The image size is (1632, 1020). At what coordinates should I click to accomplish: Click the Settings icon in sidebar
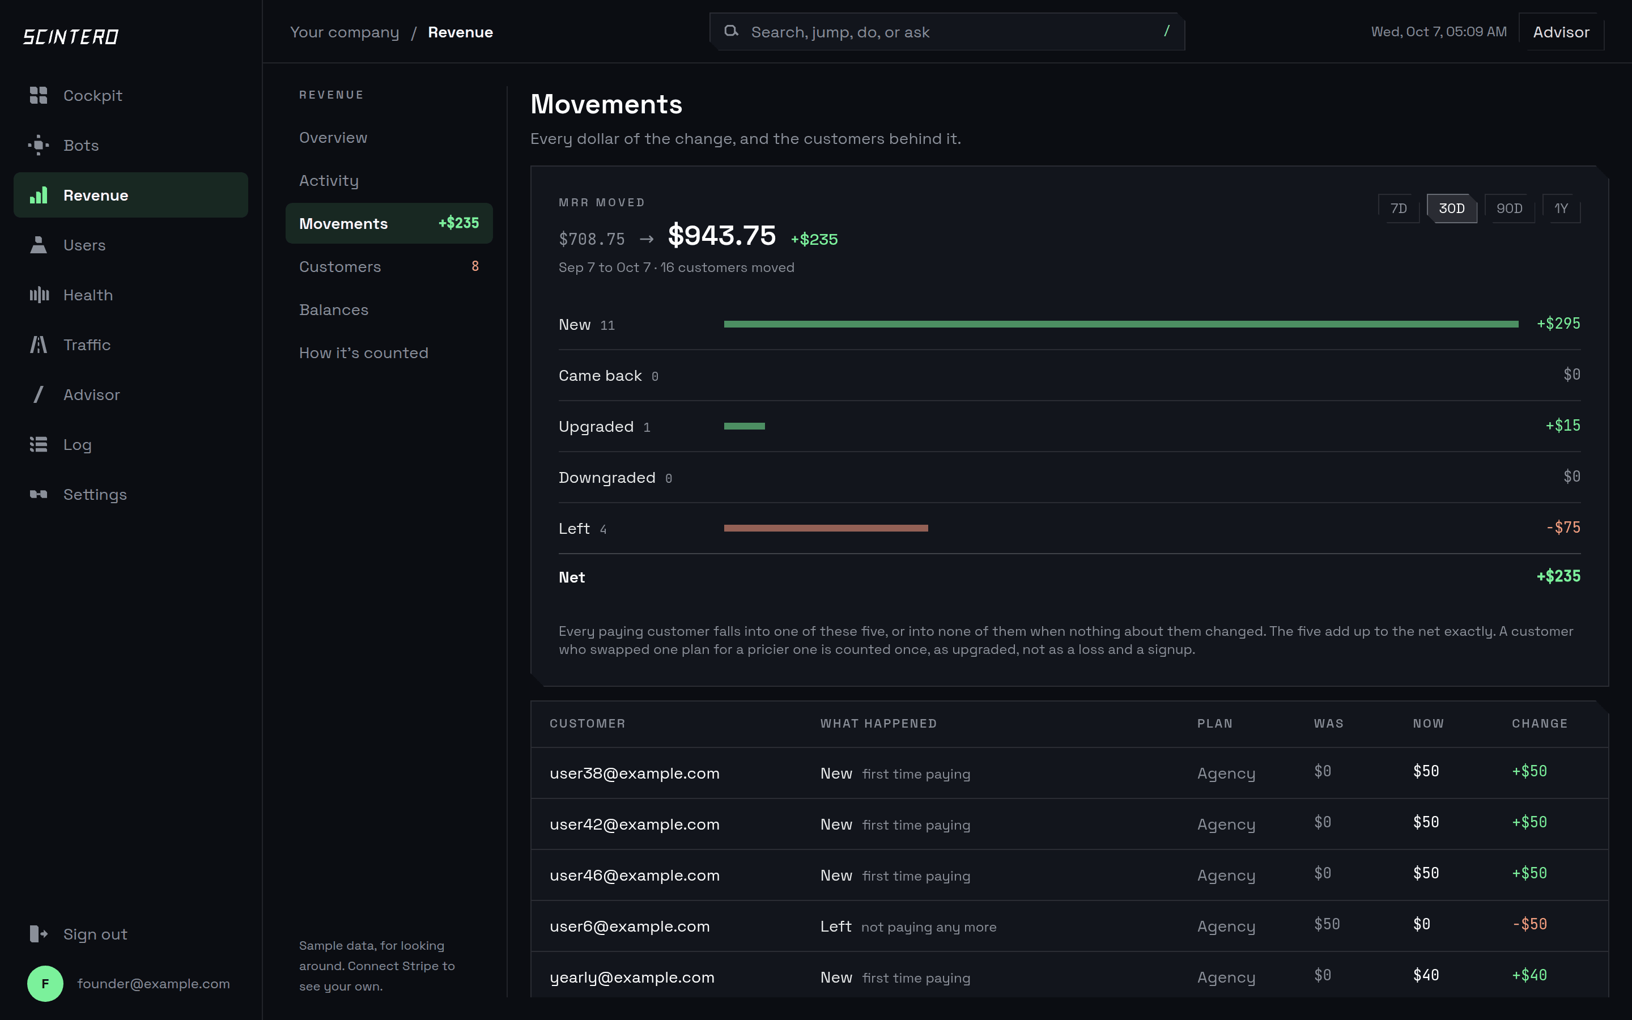point(39,495)
